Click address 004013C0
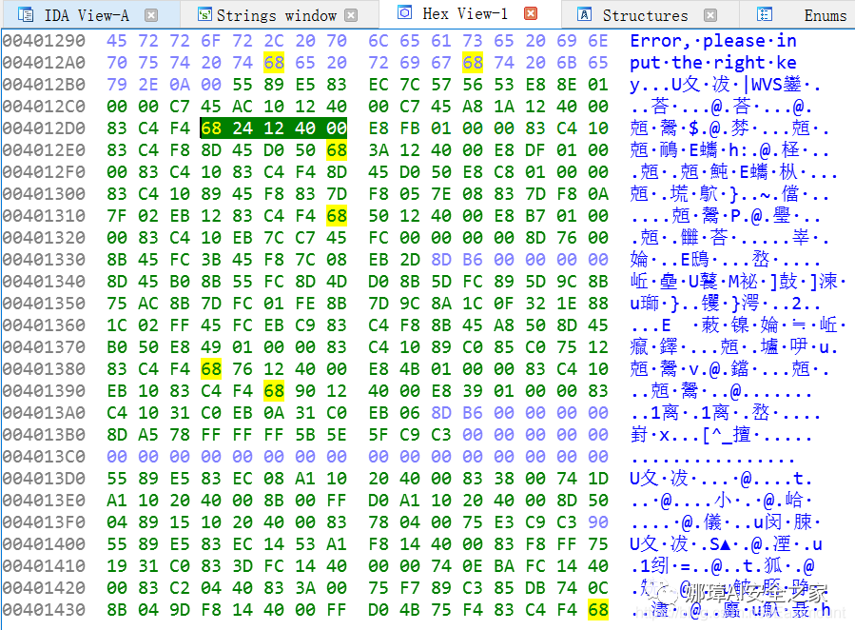 [44, 457]
